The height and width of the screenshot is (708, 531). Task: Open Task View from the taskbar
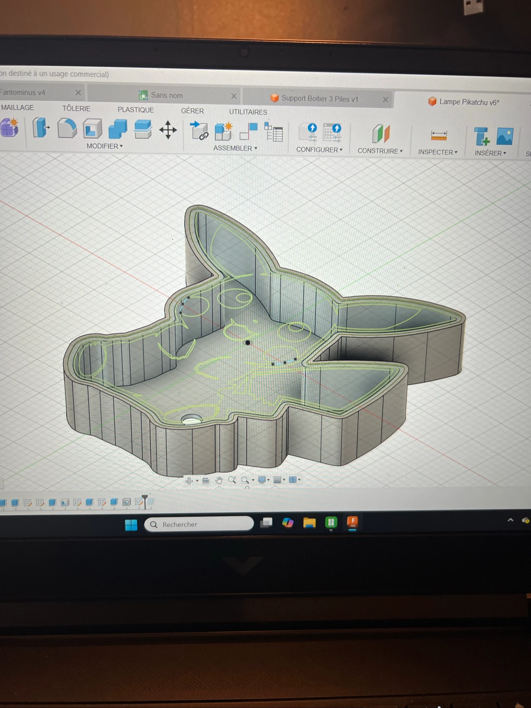pos(266,523)
